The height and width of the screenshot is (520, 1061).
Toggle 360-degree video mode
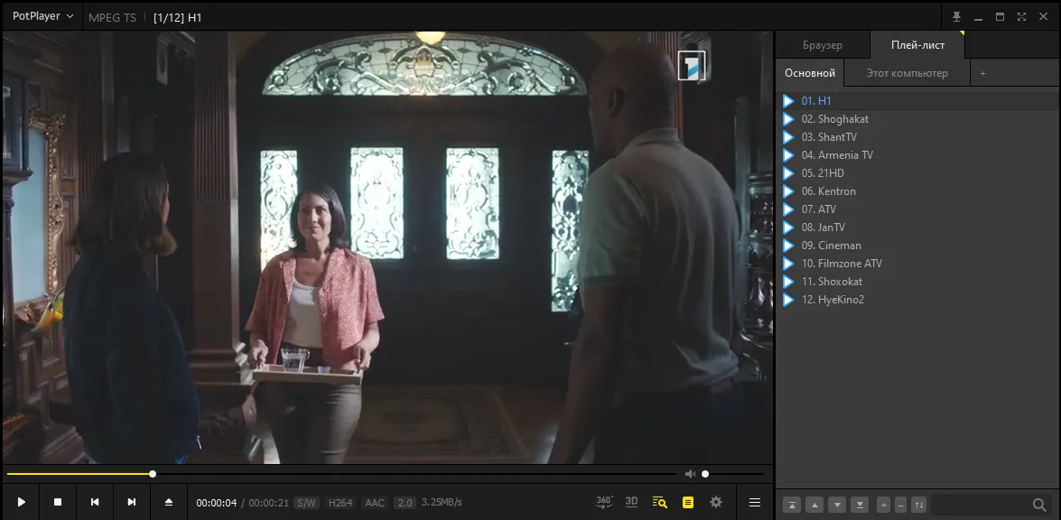[603, 502]
